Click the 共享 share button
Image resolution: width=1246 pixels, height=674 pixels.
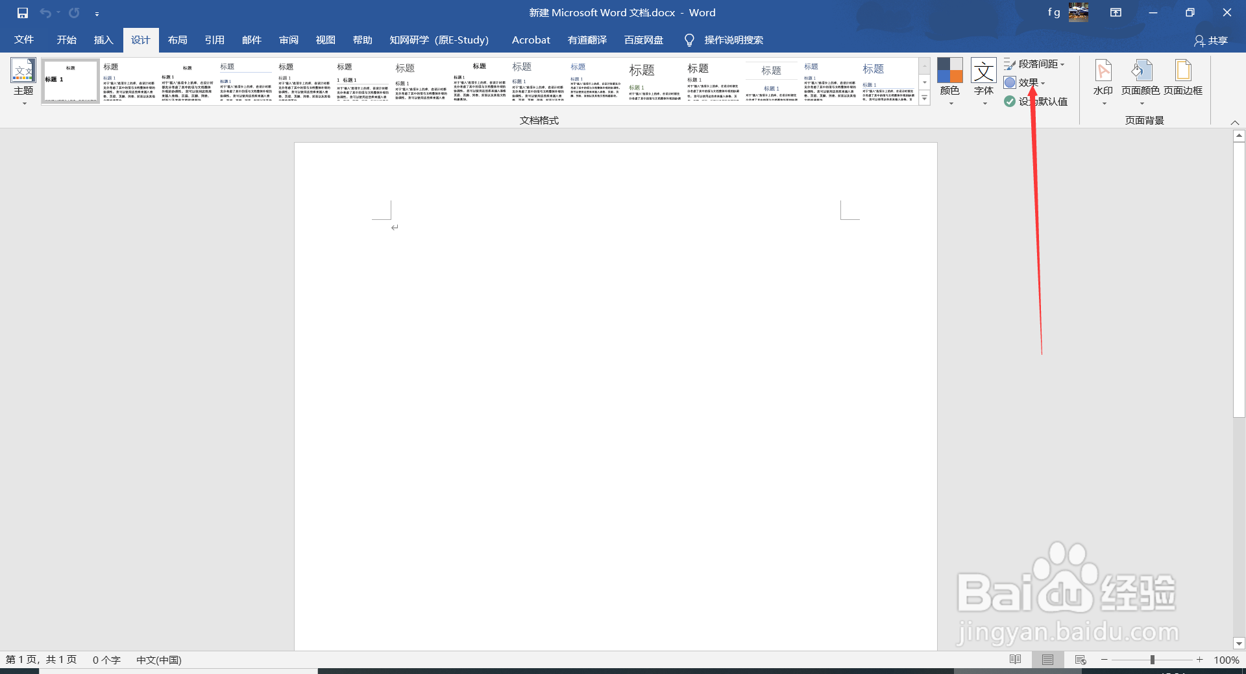click(1211, 40)
